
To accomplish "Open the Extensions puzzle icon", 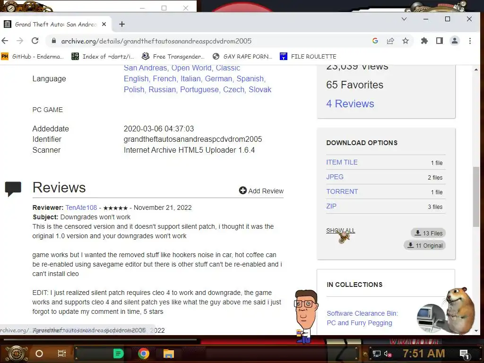I will 424,41.
